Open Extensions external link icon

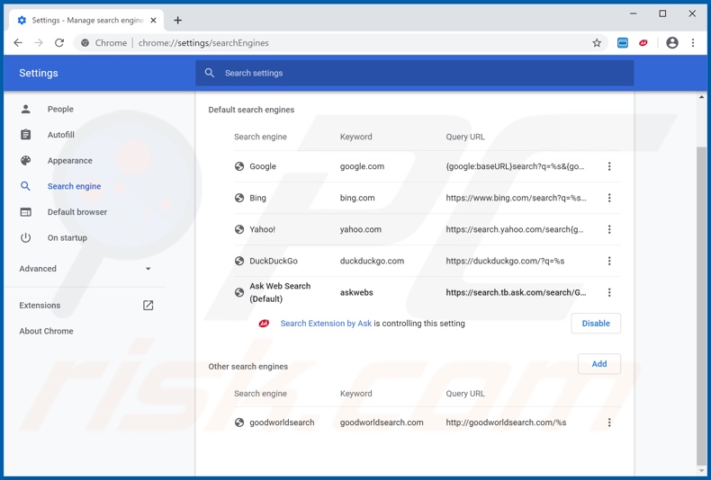click(148, 306)
